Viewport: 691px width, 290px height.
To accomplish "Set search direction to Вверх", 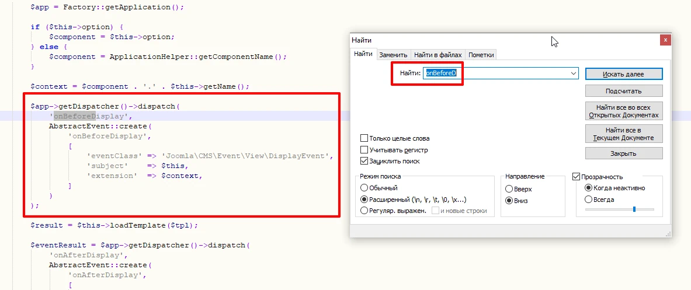I will tap(509, 189).
